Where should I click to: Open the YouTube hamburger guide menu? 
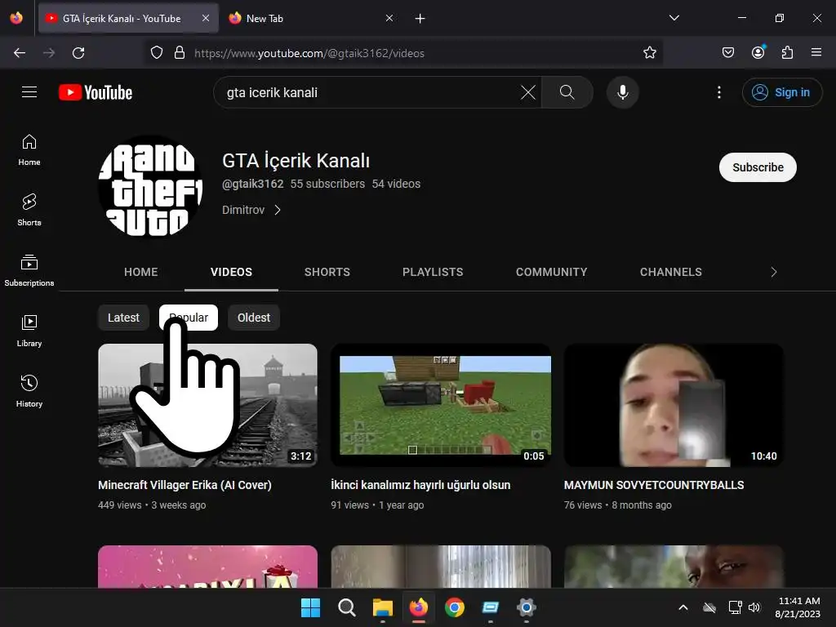(29, 92)
